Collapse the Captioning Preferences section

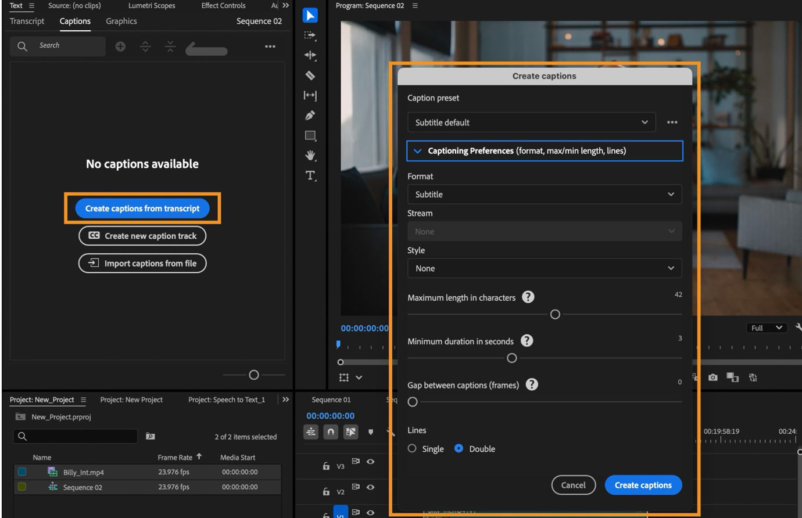pos(417,150)
